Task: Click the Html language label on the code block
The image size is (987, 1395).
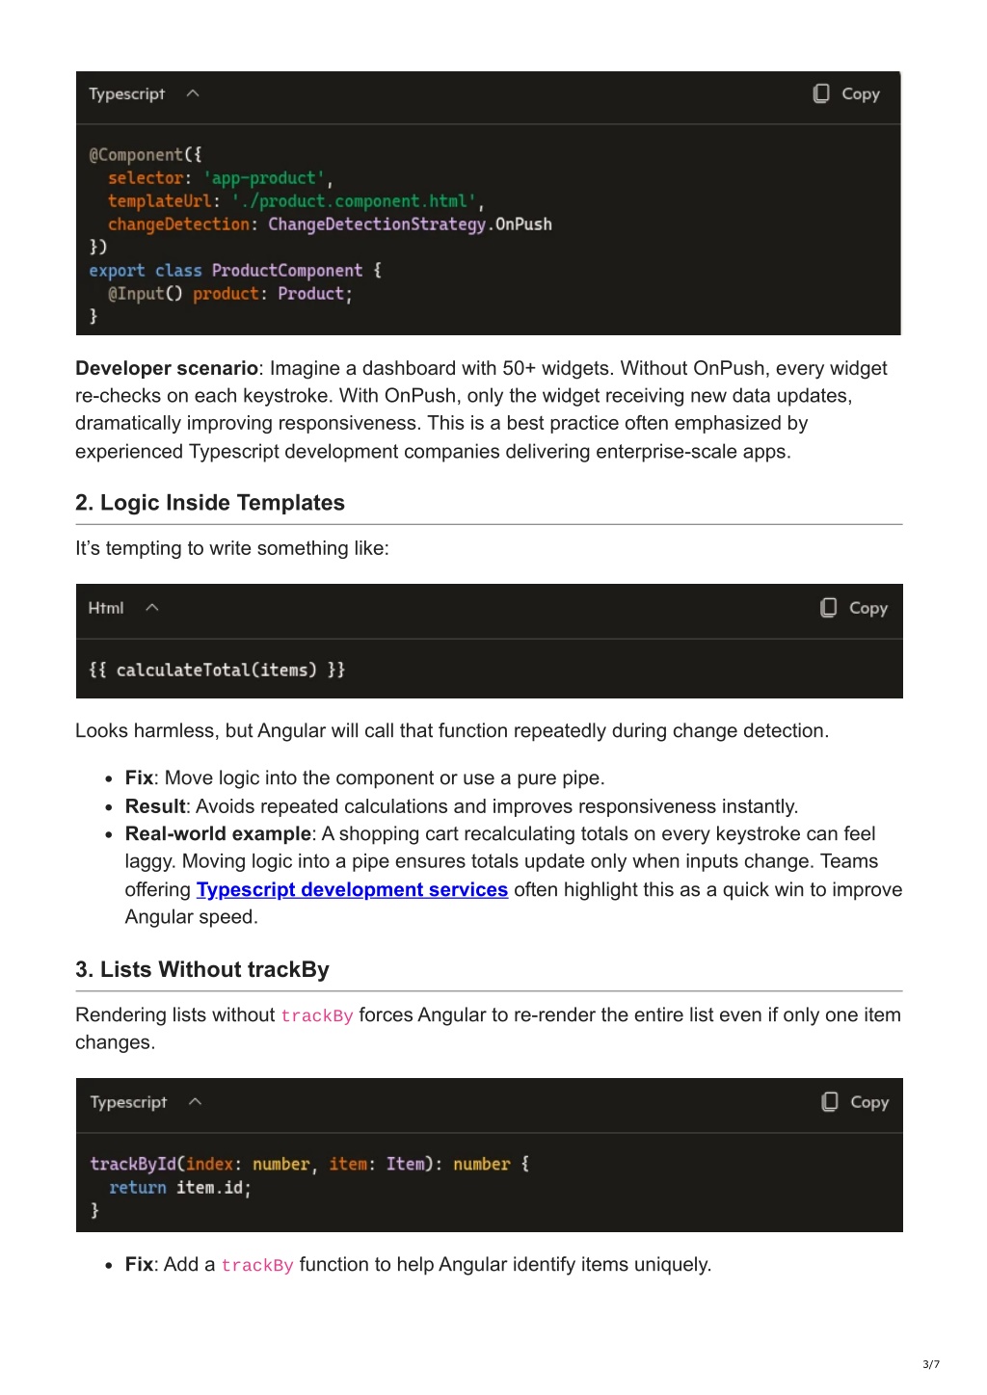Action: (x=106, y=608)
